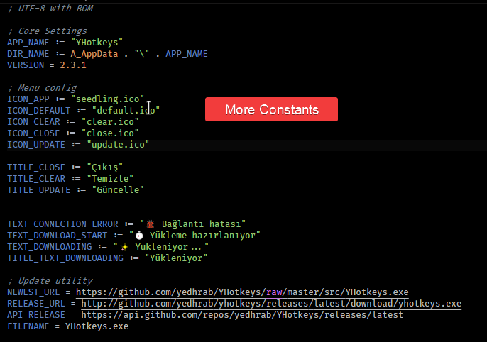Image resolution: width=487 pixels, height=342 pixels.
Task: Click the "close.ico" string
Action: [x=110, y=133]
